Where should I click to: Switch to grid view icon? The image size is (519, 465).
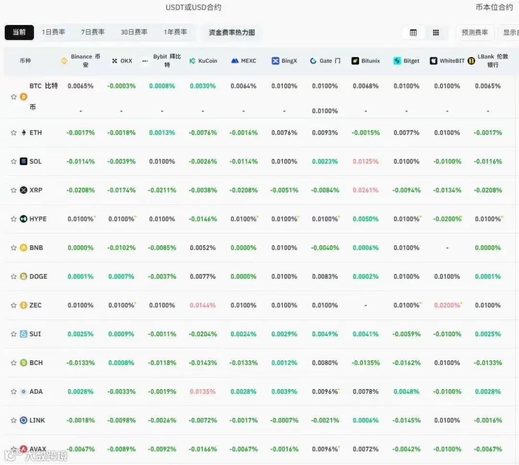[x=436, y=33]
